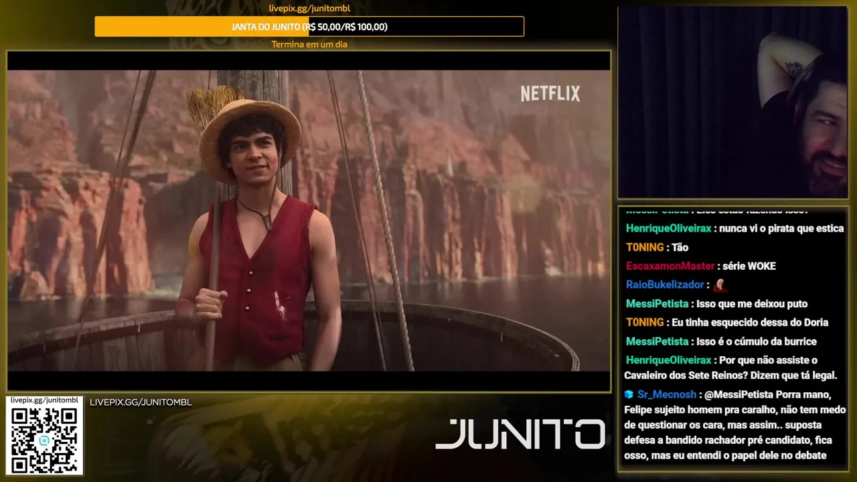857x482 pixels.
Task: Click HenriqueOliveirax's 'nunca vi o pirata' message
Action: [x=734, y=229]
